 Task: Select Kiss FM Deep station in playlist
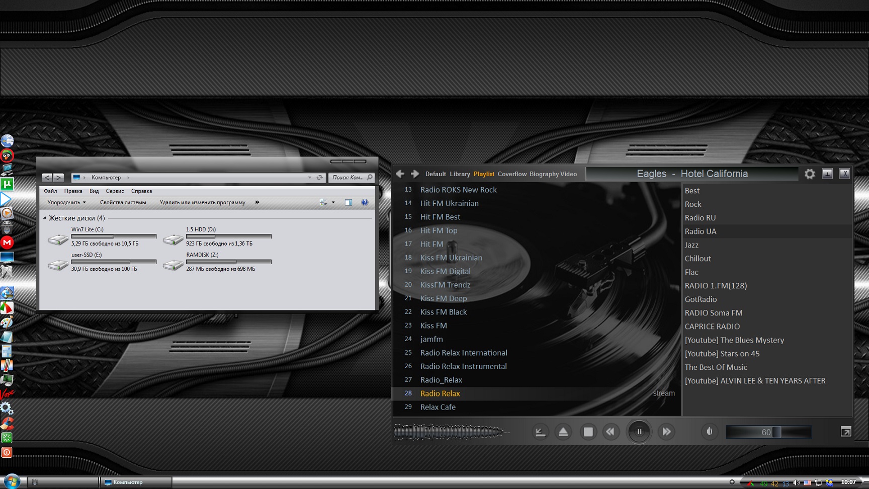(x=444, y=298)
